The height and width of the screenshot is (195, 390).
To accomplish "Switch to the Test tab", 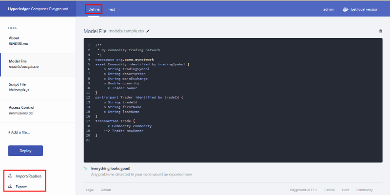I will coord(112,9).
